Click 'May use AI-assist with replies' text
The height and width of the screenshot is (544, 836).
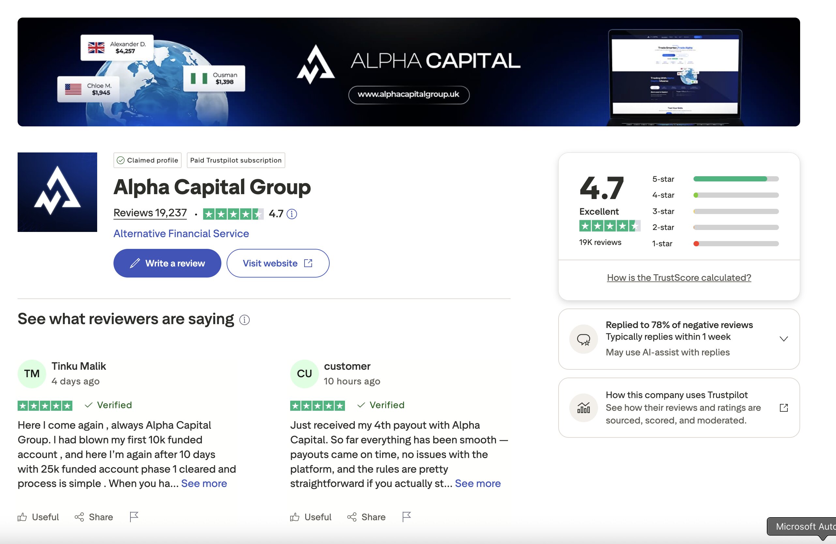(x=668, y=352)
